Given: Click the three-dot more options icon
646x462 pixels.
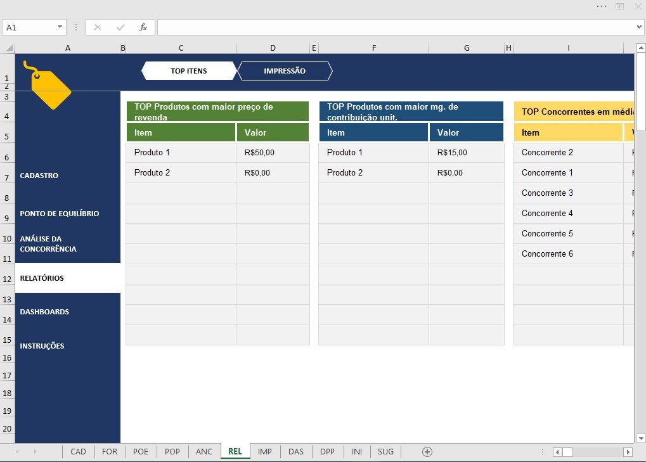Looking at the screenshot, I should click(602, 6).
